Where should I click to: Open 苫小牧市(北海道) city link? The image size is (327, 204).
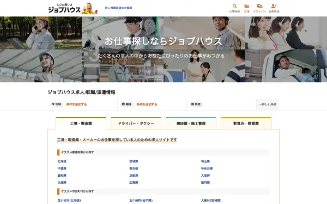[69, 200]
